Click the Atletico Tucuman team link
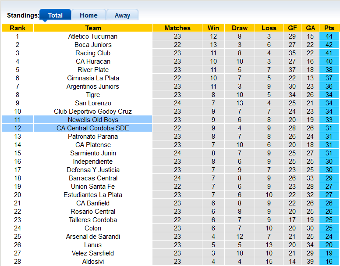Screen dimensions: 340x266 93,36
